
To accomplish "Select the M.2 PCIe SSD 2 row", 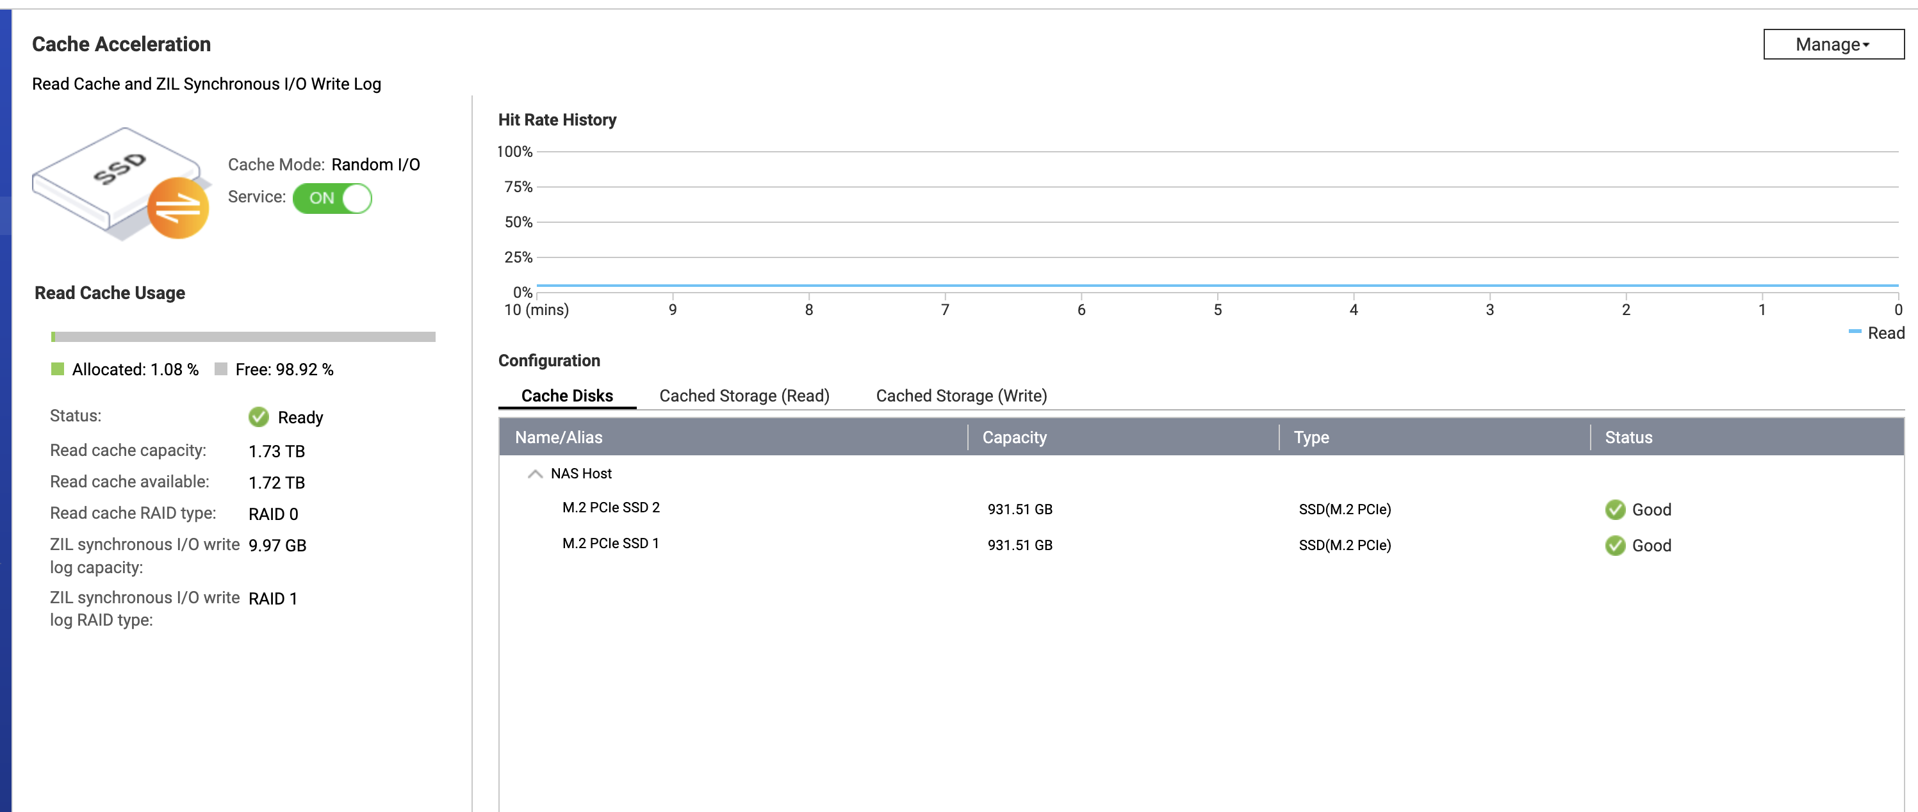I will click(611, 508).
